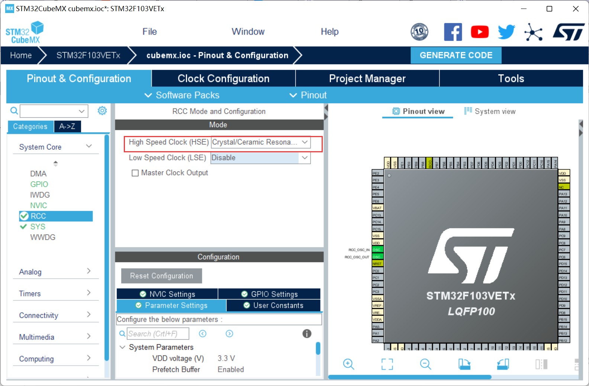The width and height of the screenshot is (589, 386).
Task: Click the GENERATE CODE button
Action: pos(456,55)
